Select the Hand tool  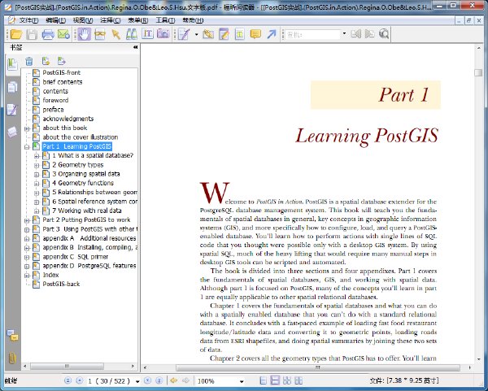pos(84,34)
